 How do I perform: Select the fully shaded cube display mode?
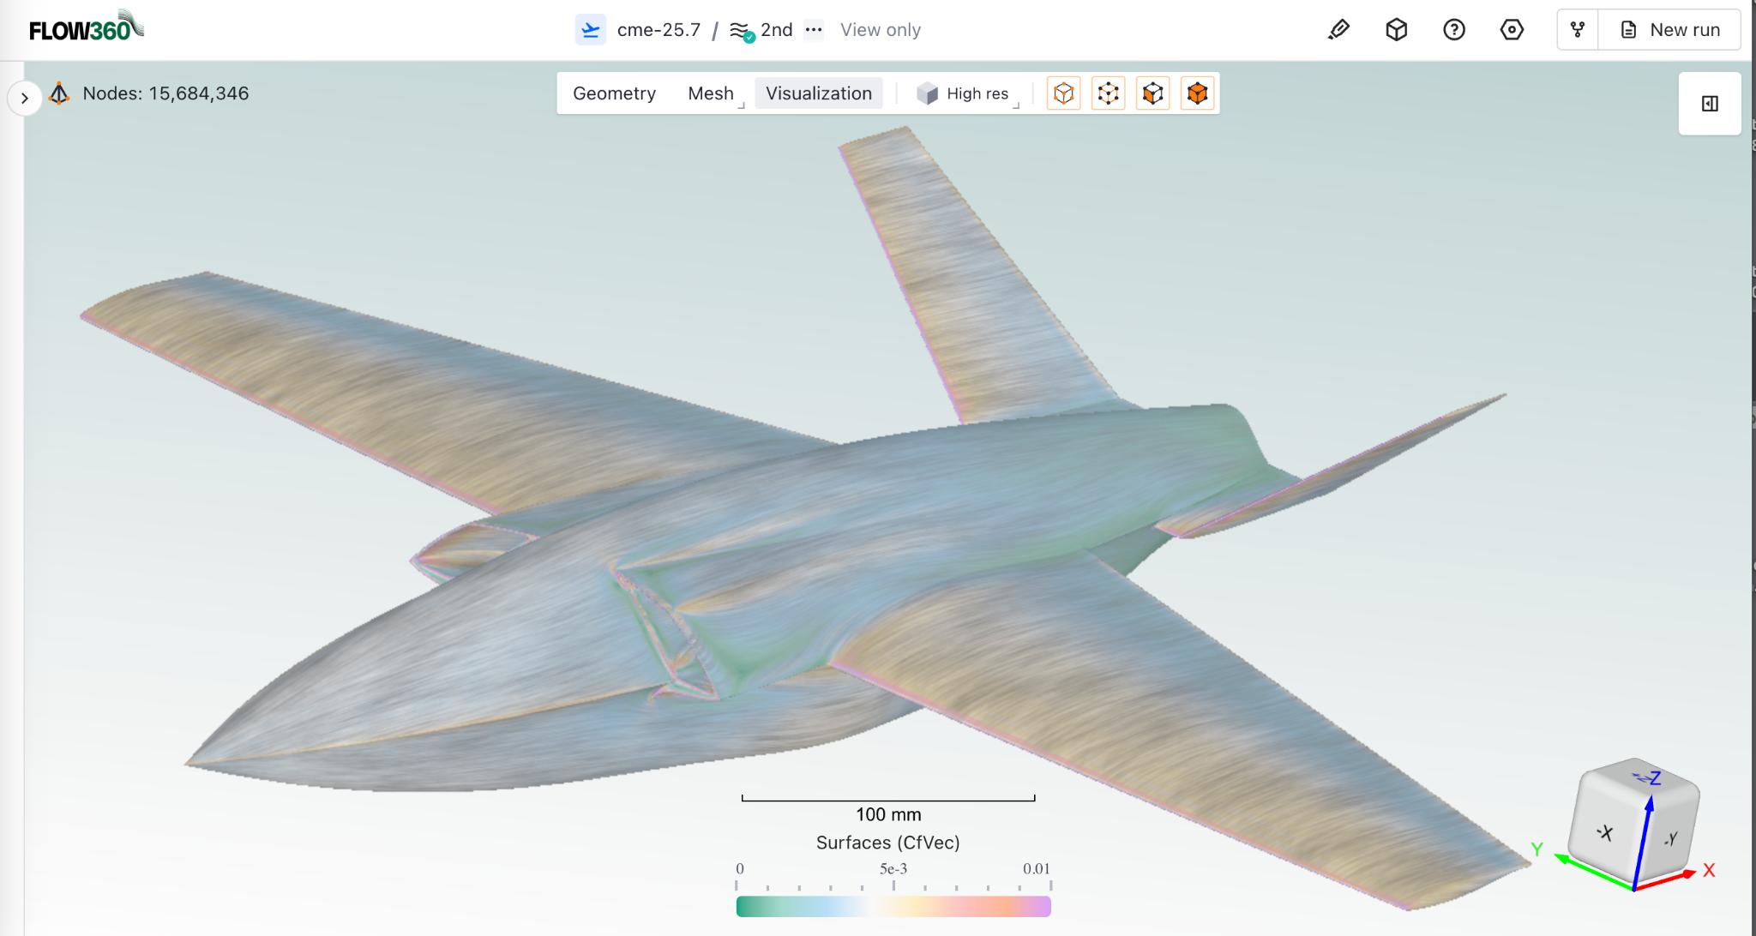click(1198, 93)
